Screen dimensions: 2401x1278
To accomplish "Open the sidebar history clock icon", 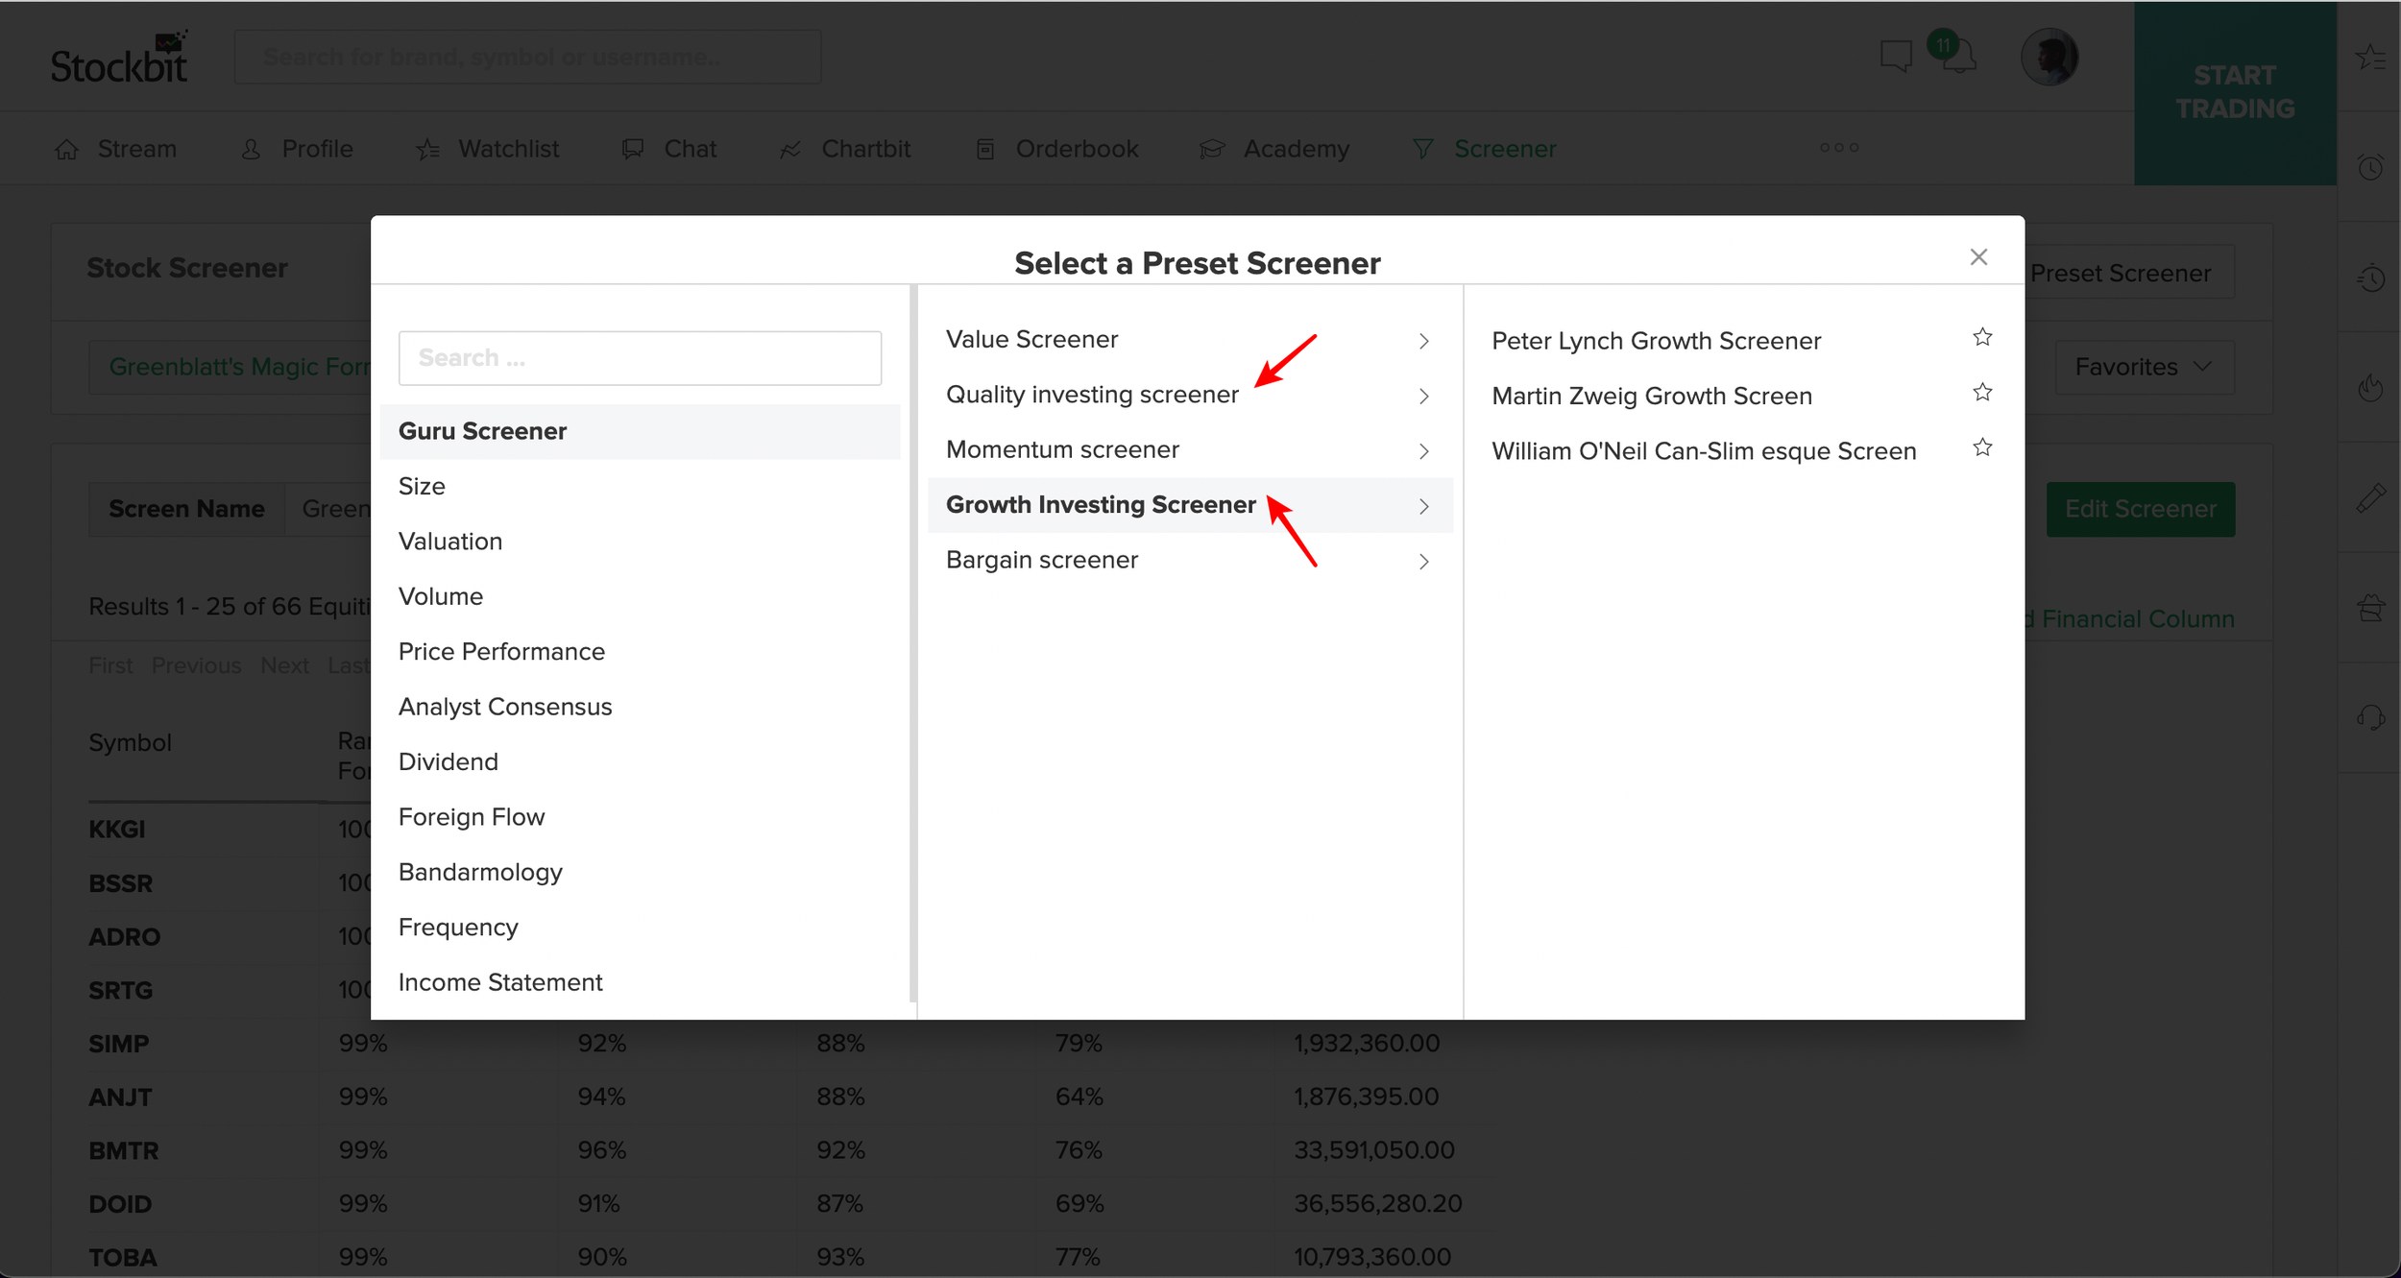I will pyautogui.click(x=2370, y=277).
